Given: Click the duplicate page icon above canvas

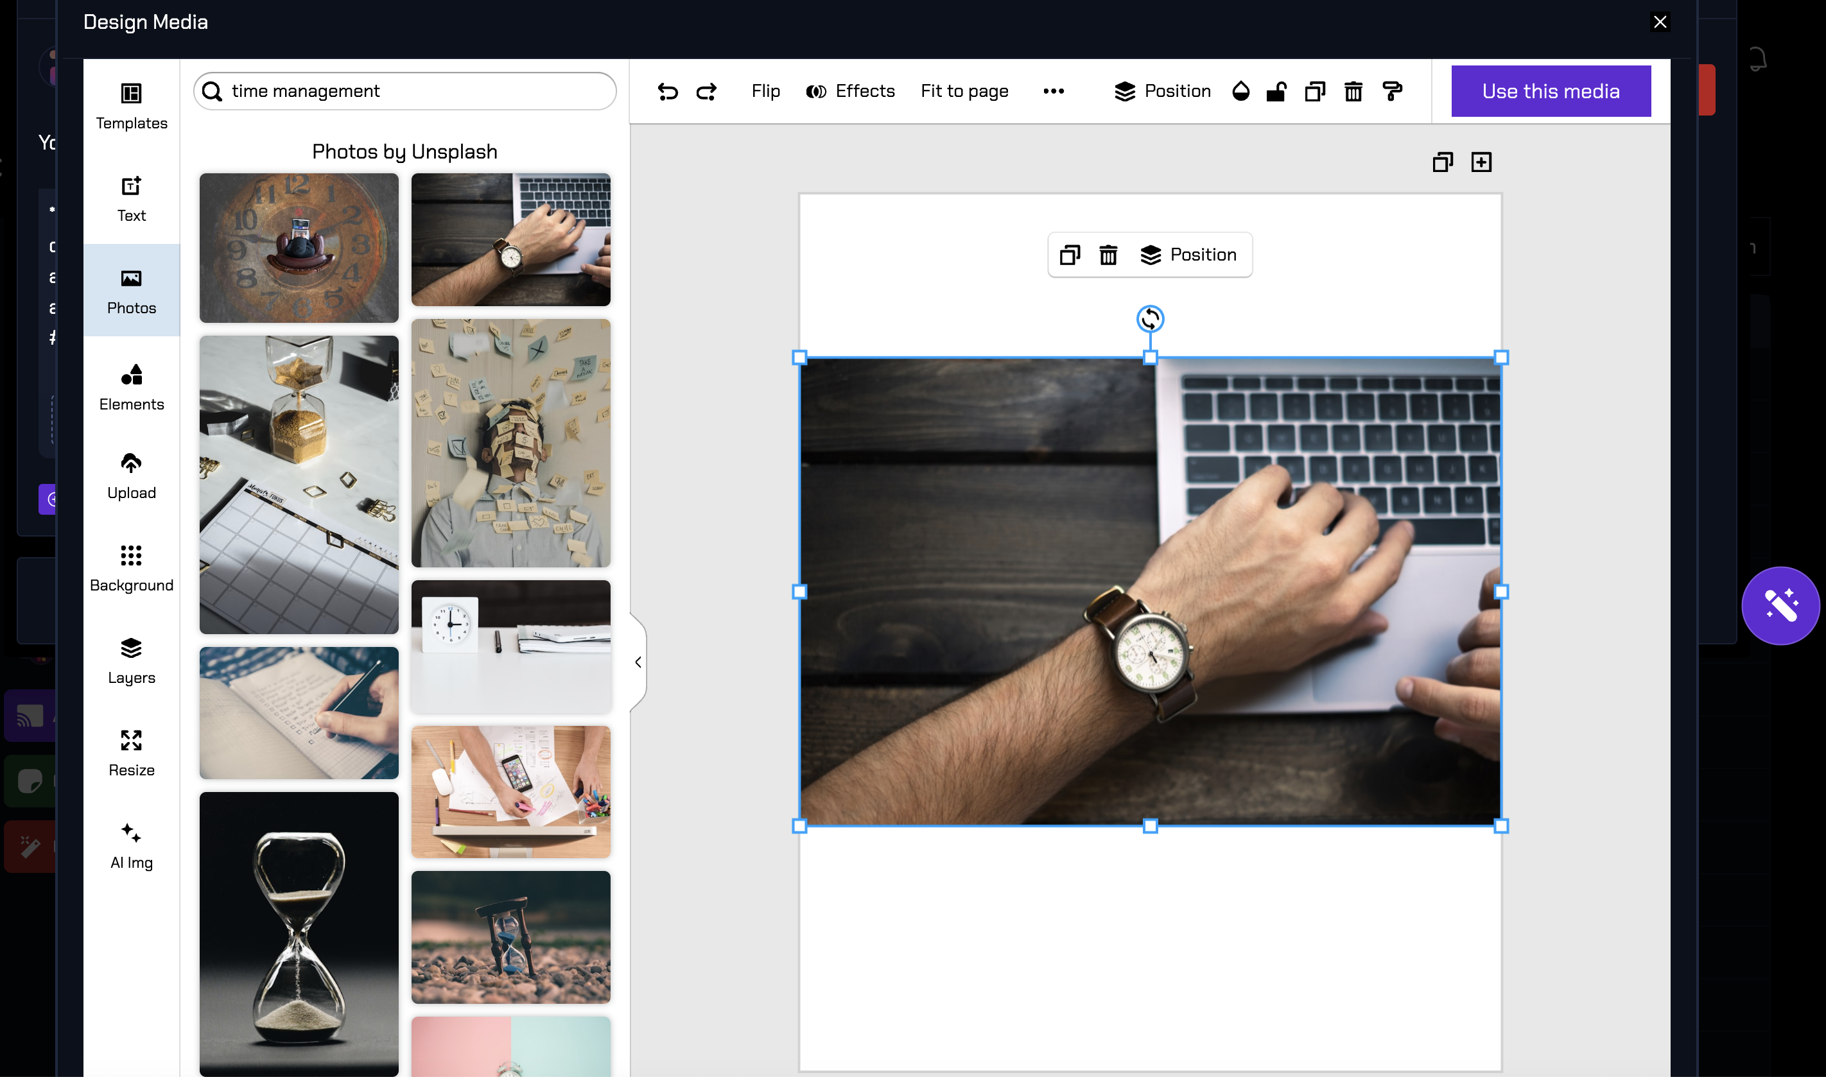Looking at the screenshot, I should 1442,162.
